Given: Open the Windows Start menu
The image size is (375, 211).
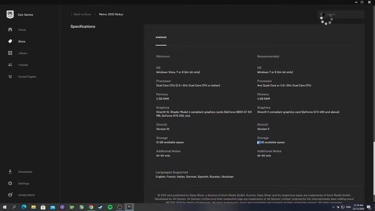Looking at the screenshot, I should (x=5, y=207).
